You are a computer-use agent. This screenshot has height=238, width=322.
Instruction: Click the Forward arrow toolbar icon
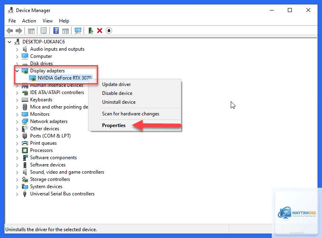tap(19, 31)
